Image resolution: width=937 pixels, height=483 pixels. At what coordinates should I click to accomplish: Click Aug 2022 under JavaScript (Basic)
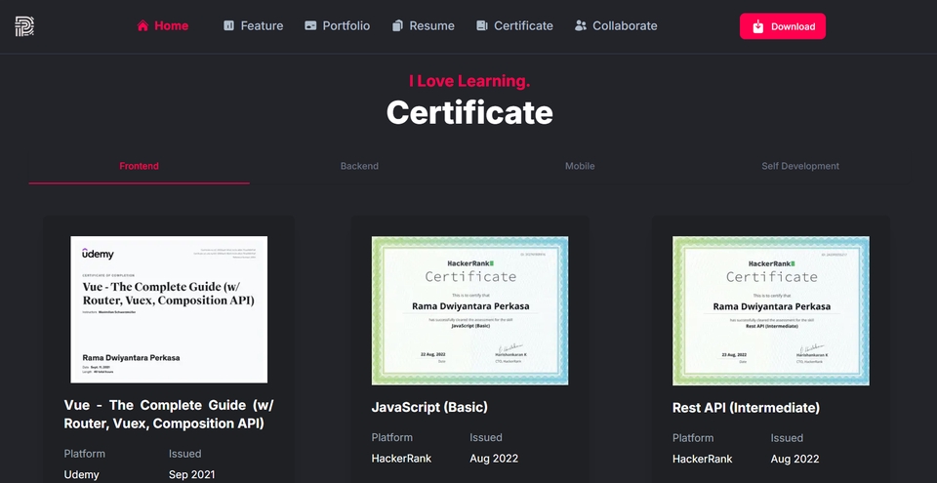click(494, 459)
